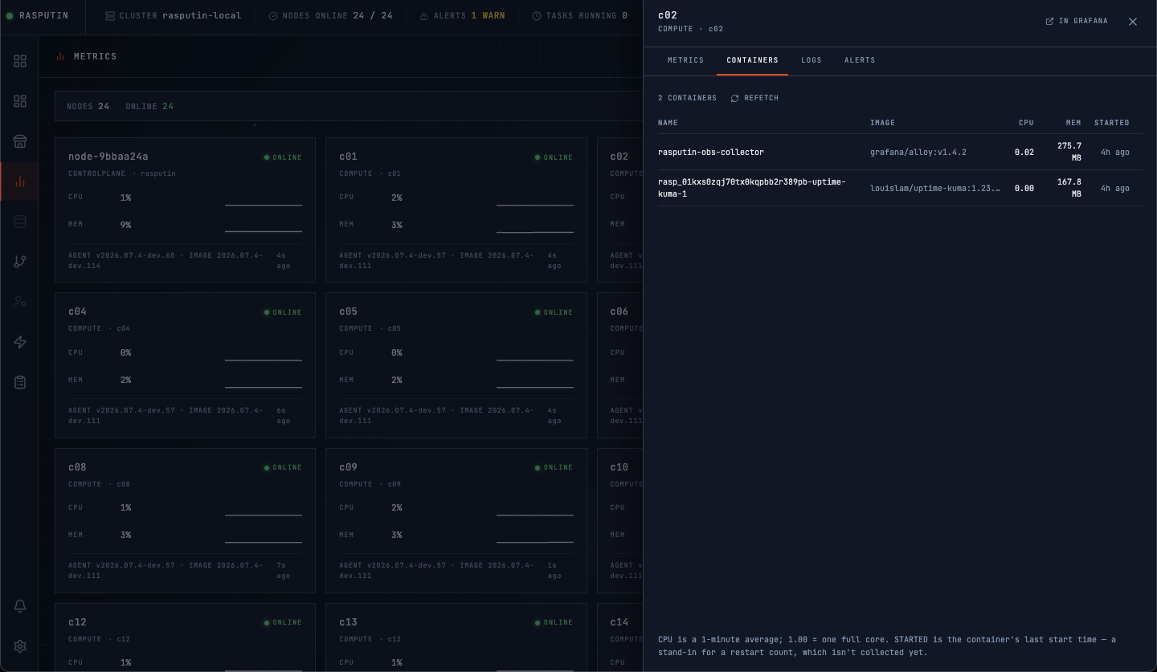Click the 167.8 MB memory value
1157x672 pixels.
(x=1069, y=188)
